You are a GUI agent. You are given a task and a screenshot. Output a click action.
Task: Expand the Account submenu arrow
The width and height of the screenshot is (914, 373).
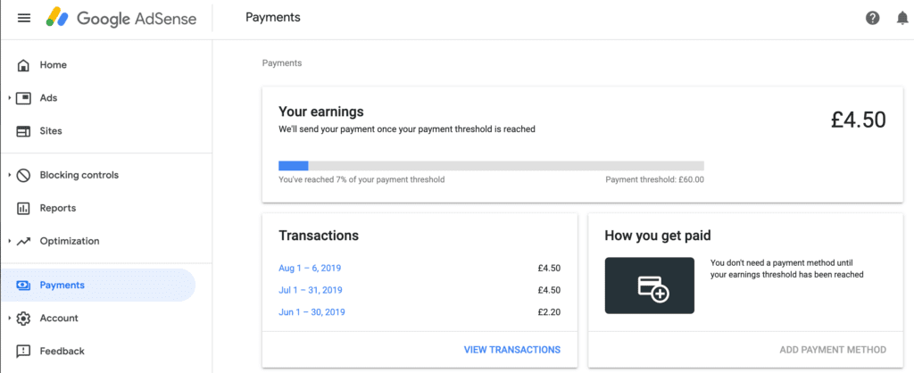[9, 319]
